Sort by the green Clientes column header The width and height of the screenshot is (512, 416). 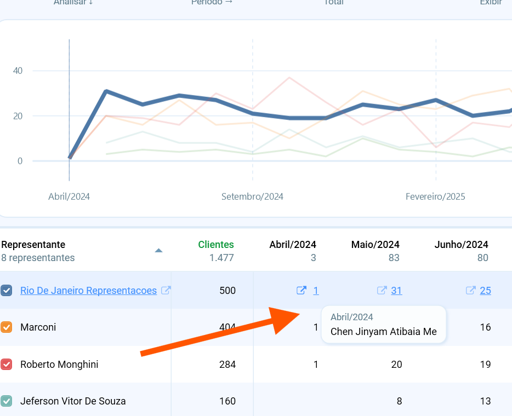click(x=216, y=245)
